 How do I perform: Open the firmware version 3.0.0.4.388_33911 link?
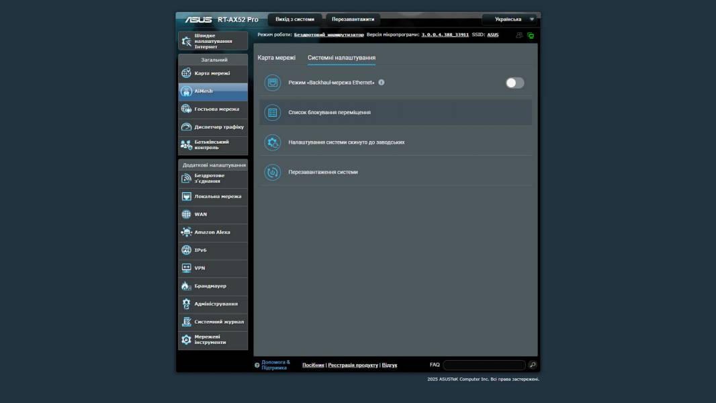[x=445, y=34]
